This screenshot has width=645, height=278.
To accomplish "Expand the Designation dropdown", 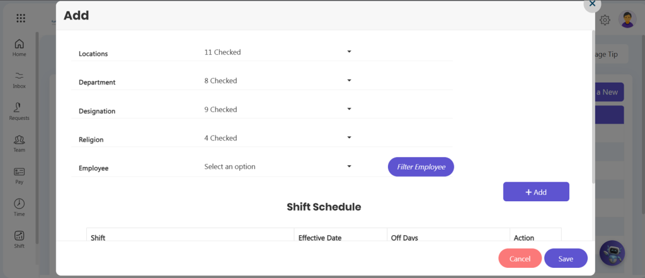I will (x=278, y=110).
